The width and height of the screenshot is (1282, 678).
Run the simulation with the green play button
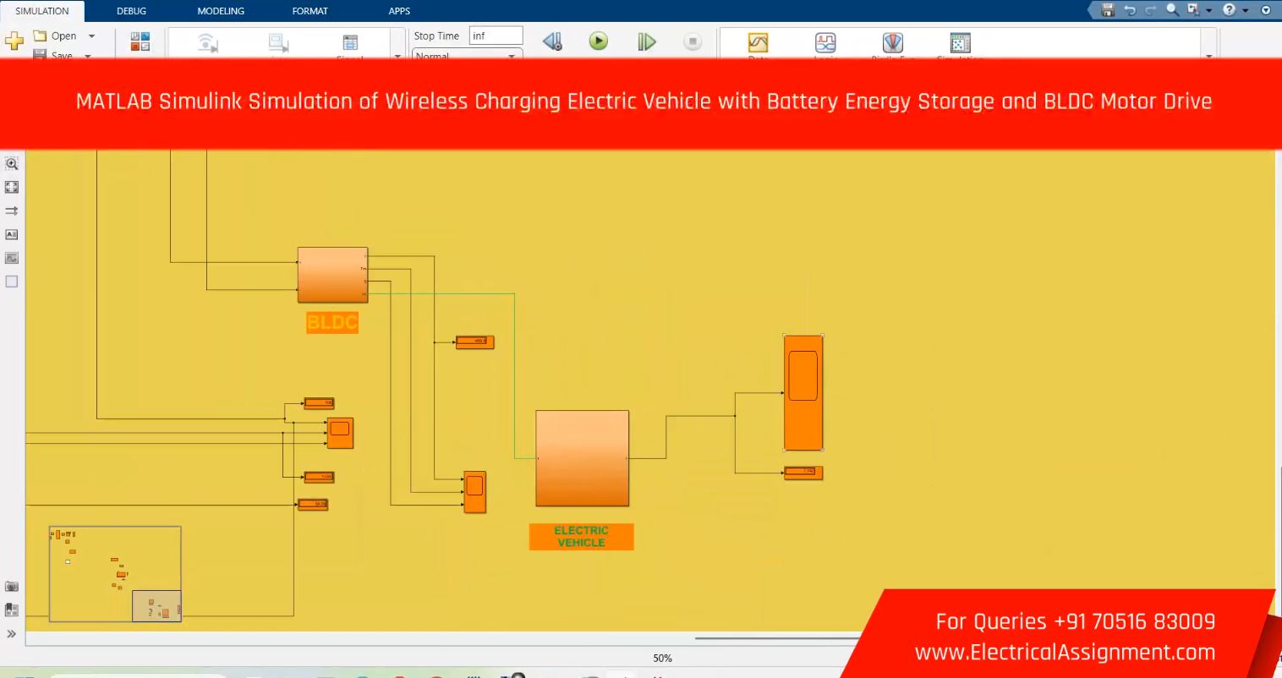pyautogui.click(x=598, y=41)
